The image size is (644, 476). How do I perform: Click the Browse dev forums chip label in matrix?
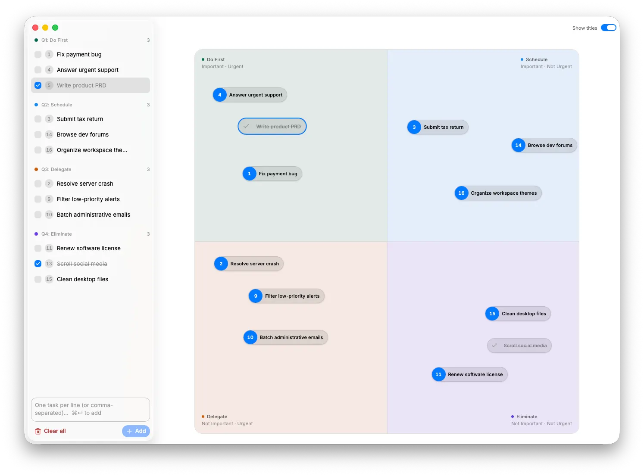point(550,145)
